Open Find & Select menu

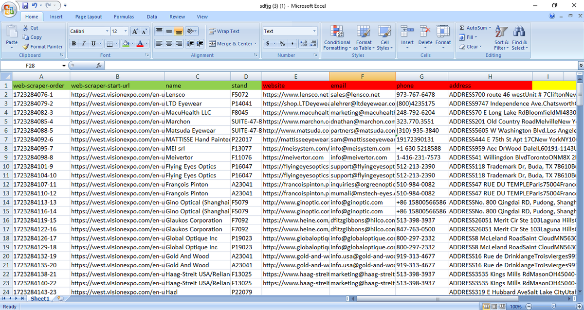(x=519, y=38)
